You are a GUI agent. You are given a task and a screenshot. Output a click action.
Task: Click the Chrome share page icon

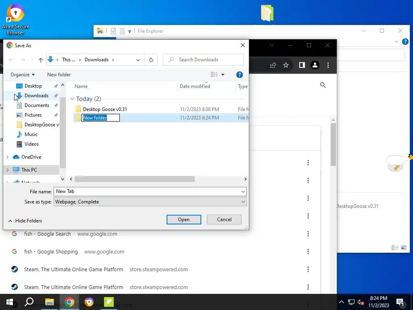tap(273, 65)
